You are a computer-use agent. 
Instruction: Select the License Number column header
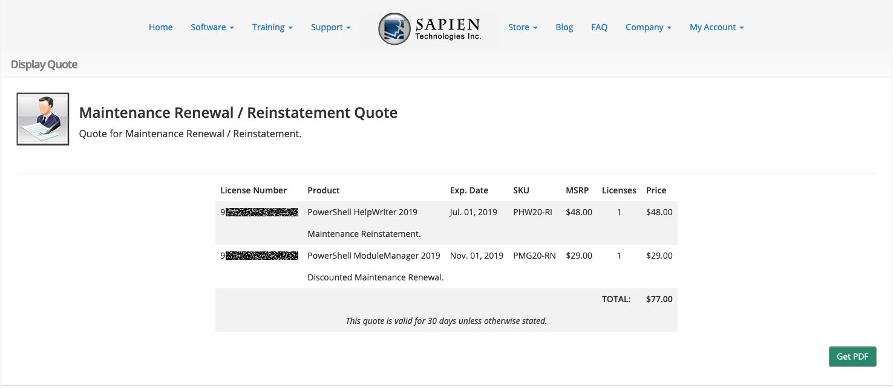(x=254, y=190)
